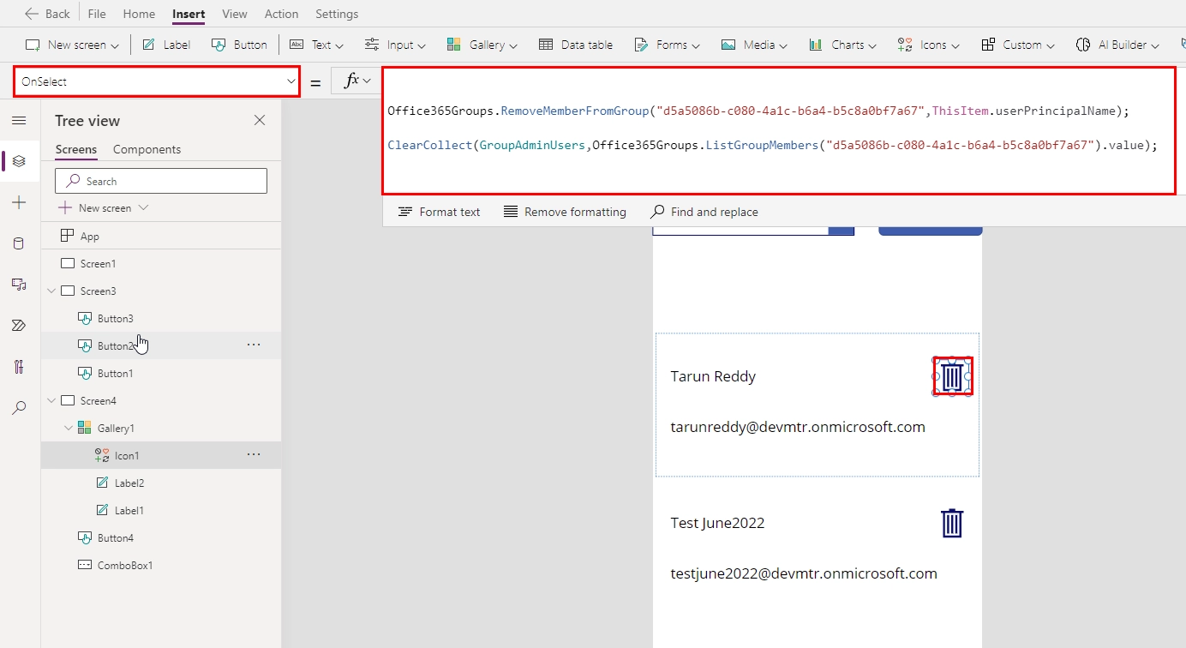Open the Forms dropdown

[668, 45]
